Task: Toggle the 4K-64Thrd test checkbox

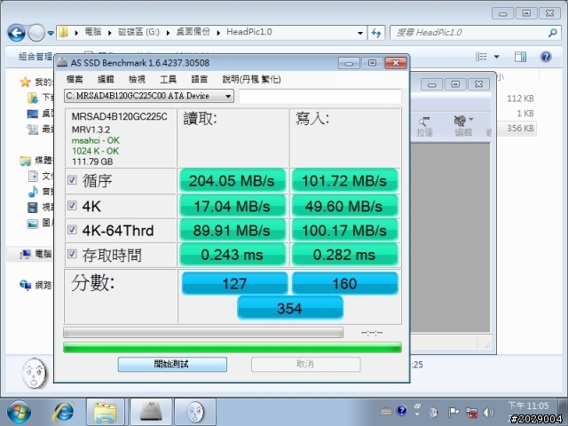Action: click(x=72, y=230)
